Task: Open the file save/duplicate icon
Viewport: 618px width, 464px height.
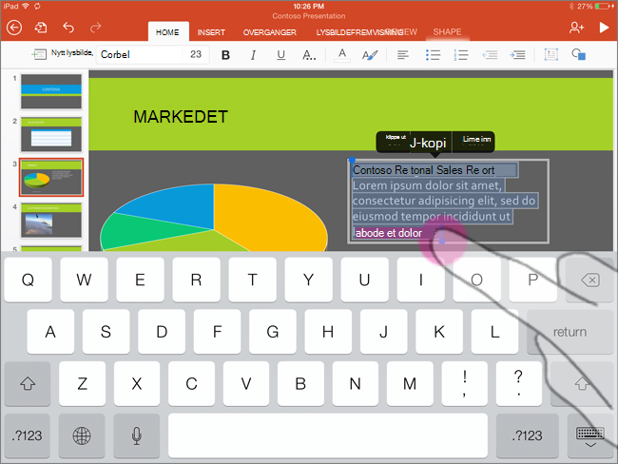Action: click(41, 28)
